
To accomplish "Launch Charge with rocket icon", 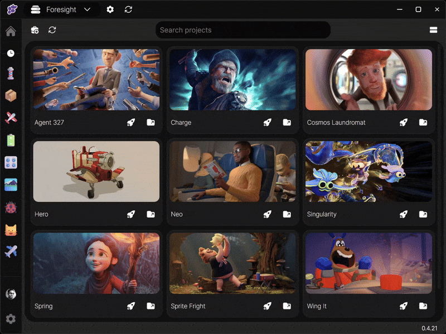I will click(267, 122).
